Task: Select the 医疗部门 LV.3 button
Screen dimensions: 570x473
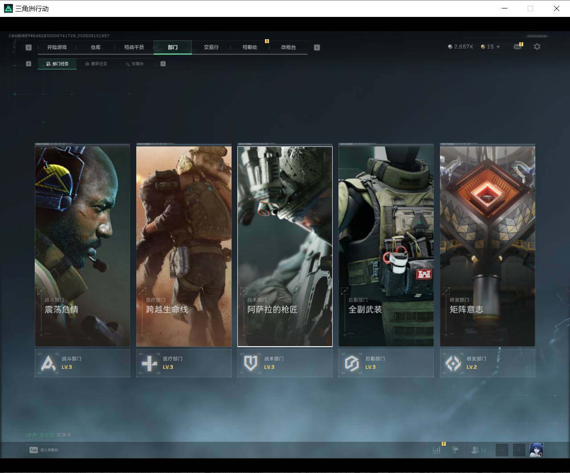Action: click(x=184, y=363)
